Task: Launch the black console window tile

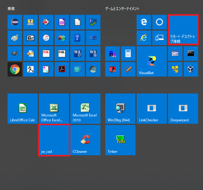Action: [191, 54]
